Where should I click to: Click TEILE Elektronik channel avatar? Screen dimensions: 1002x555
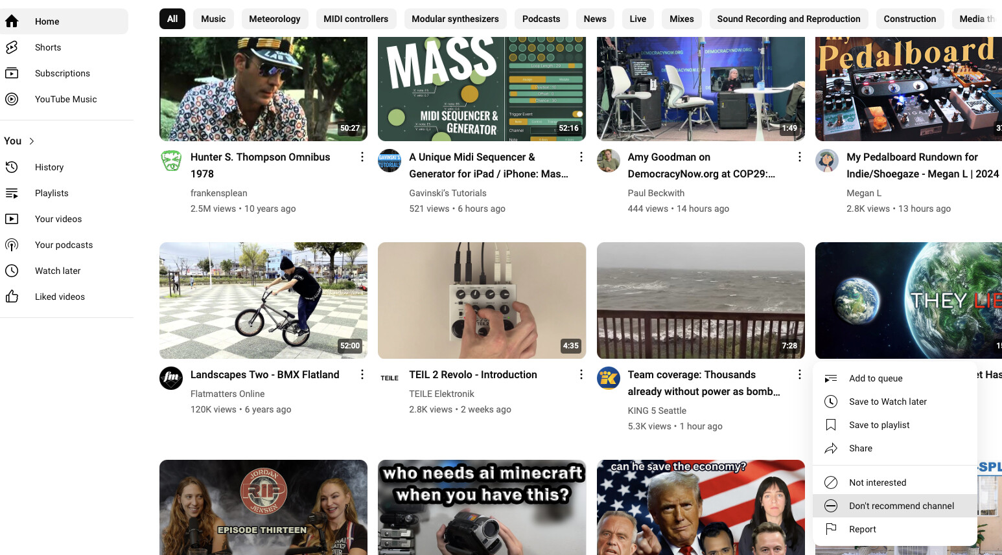[x=390, y=378]
